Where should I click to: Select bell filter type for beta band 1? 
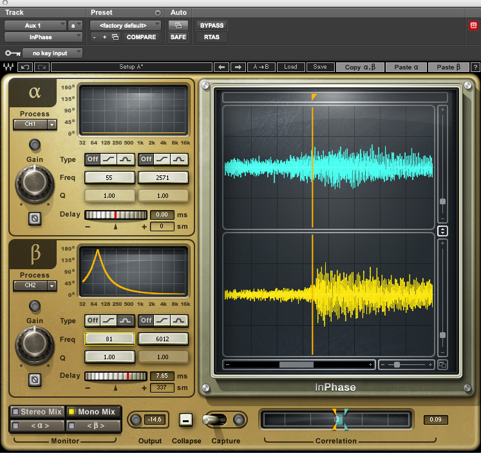click(x=125, y=321)
